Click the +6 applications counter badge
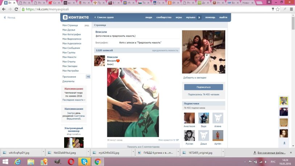 tap(88, 76)
